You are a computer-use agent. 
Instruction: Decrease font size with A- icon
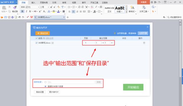(x=55, y=7)
